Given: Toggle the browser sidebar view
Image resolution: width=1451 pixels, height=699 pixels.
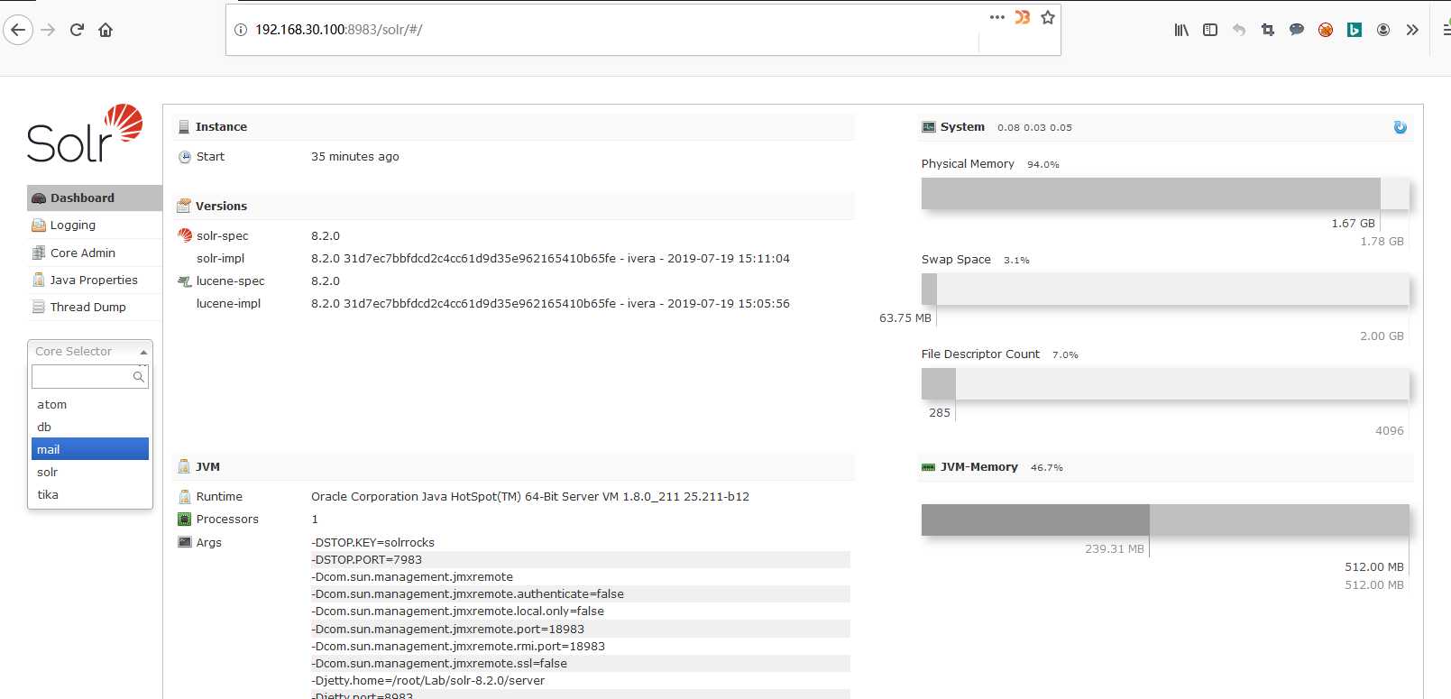Looking at the screenshot, I should coord(1210,30).
